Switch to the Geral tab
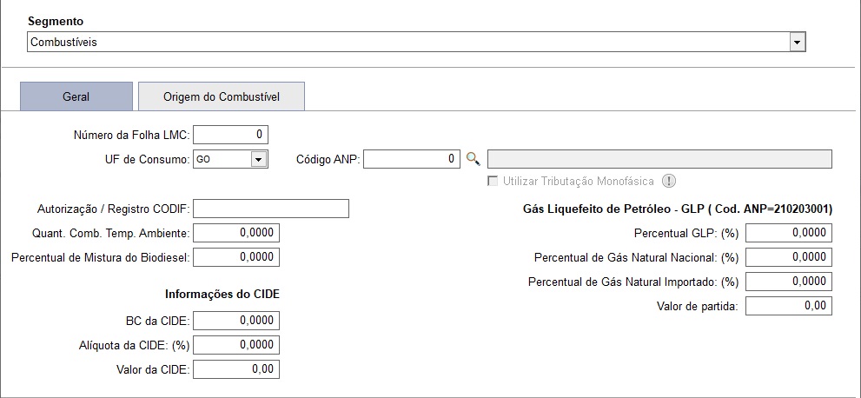This screenshot has height=398, width=861. (76, 96)
